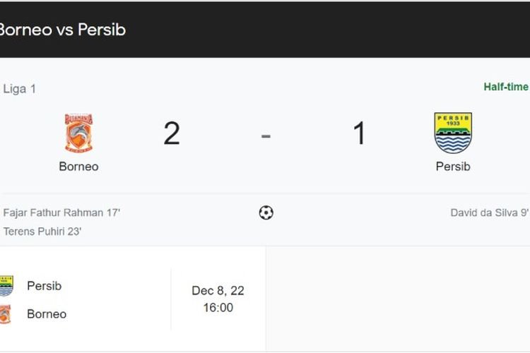Click the large Borneo team crest

tap(78, 133)
